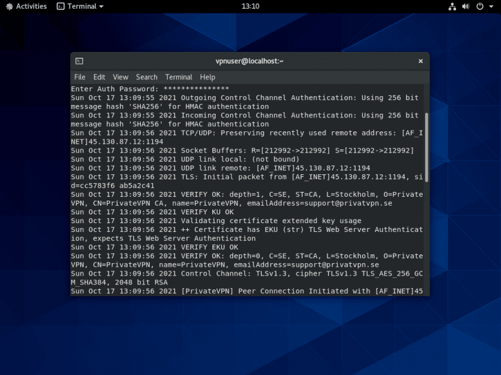Open the Terminal menu in the menu bar

[x=178, y=77]
